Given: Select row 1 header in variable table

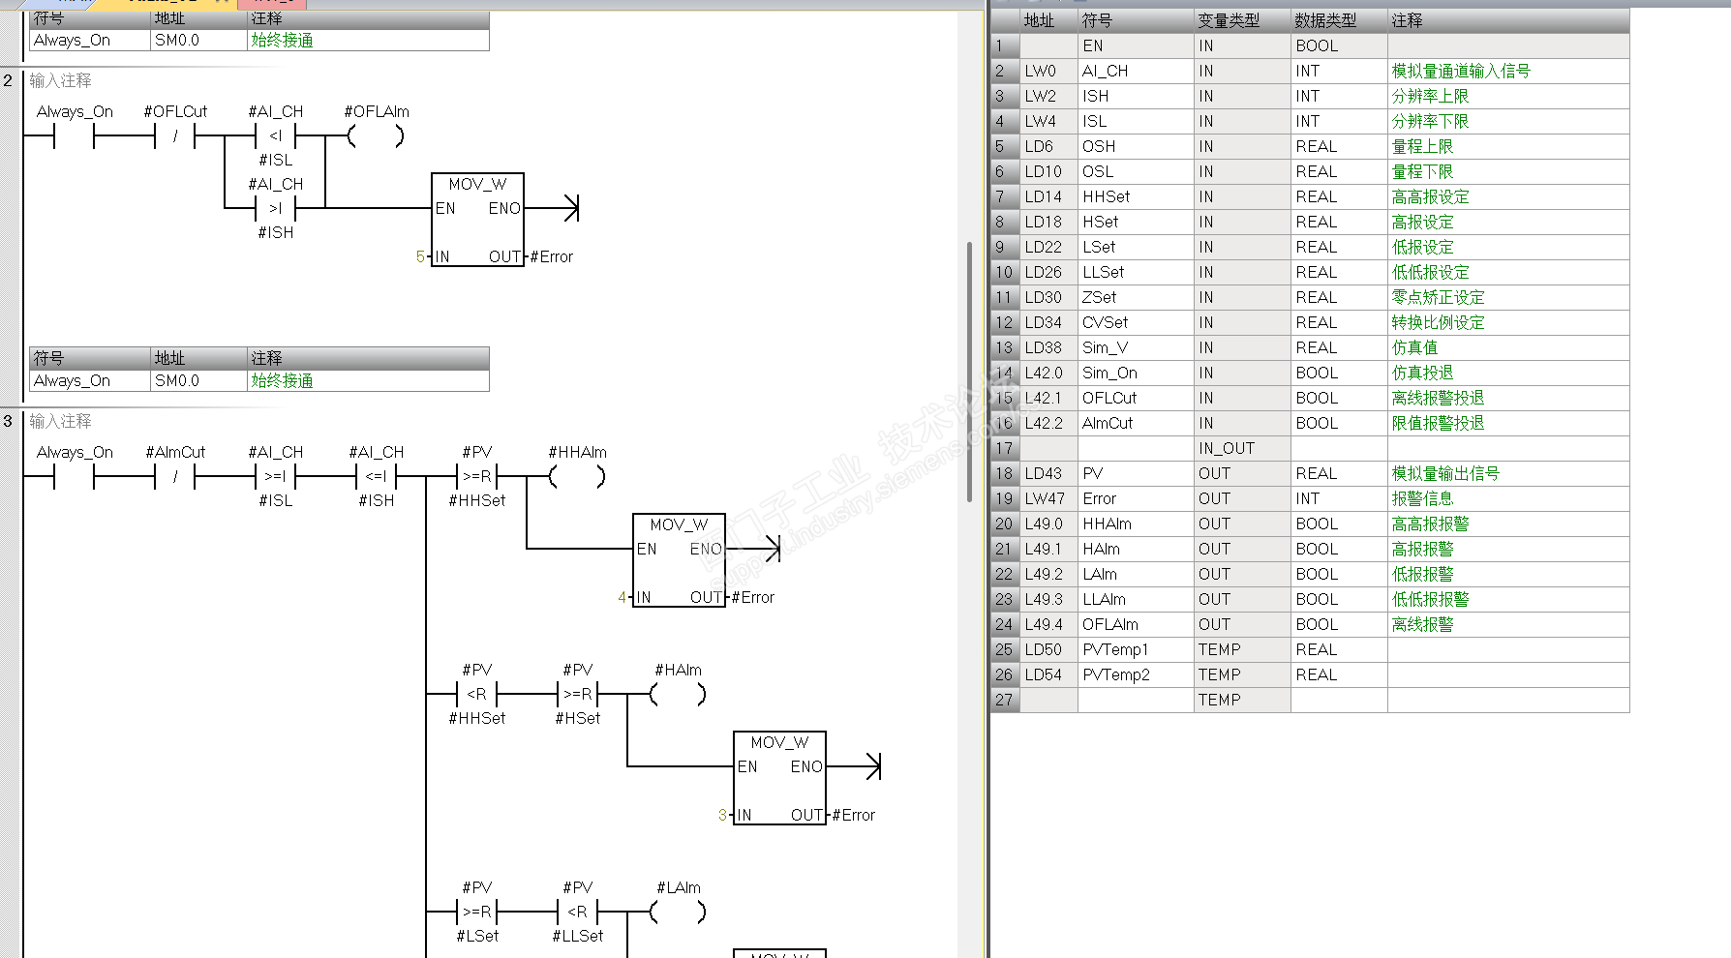Looking at the screenshot, I should pos(1005,45).
